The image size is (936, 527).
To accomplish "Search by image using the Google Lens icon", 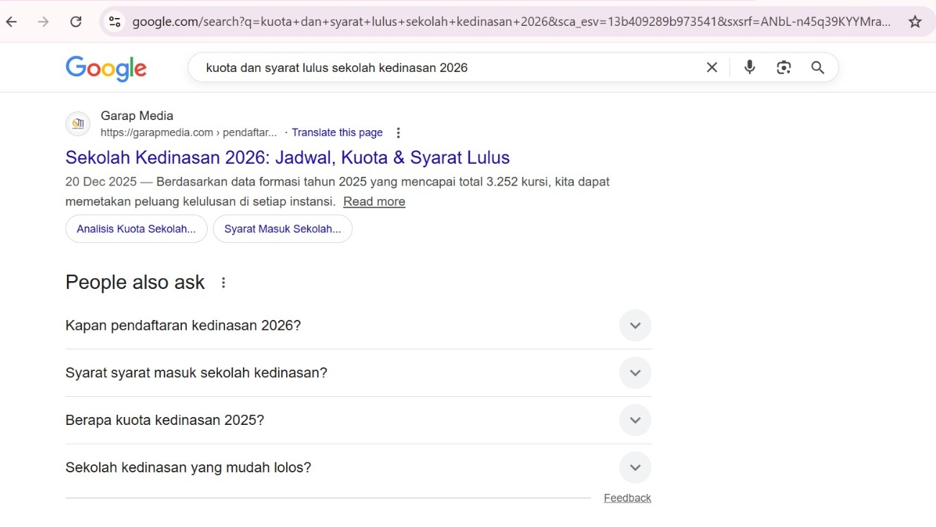I will pos(783,67).
